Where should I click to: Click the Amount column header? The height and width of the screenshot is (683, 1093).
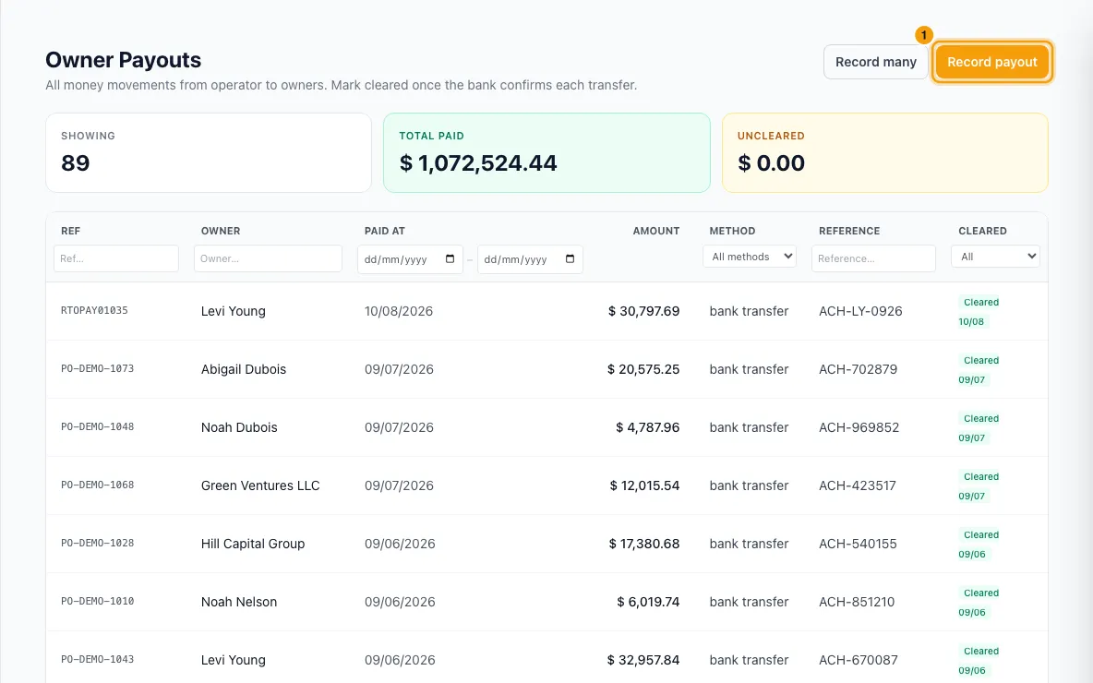(656, 231)
